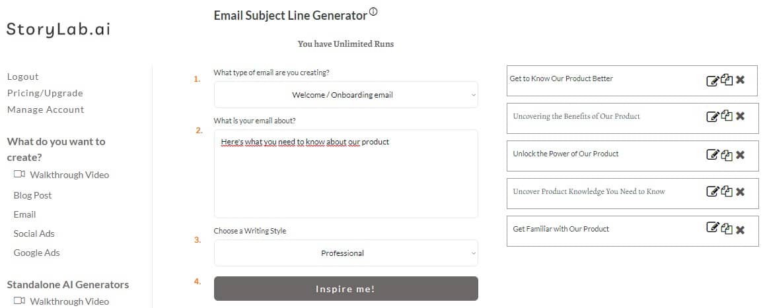Choose Social Ads from the sidebar
The image size is (765, 308).
pos(34,233)
